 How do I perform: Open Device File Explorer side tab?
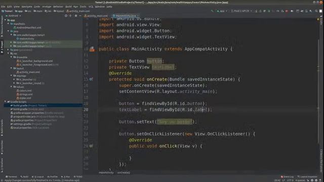click(321, 161)
